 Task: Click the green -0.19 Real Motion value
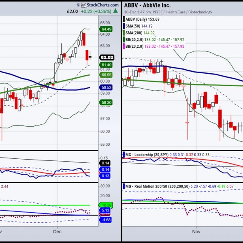click(x=221, y=186)
